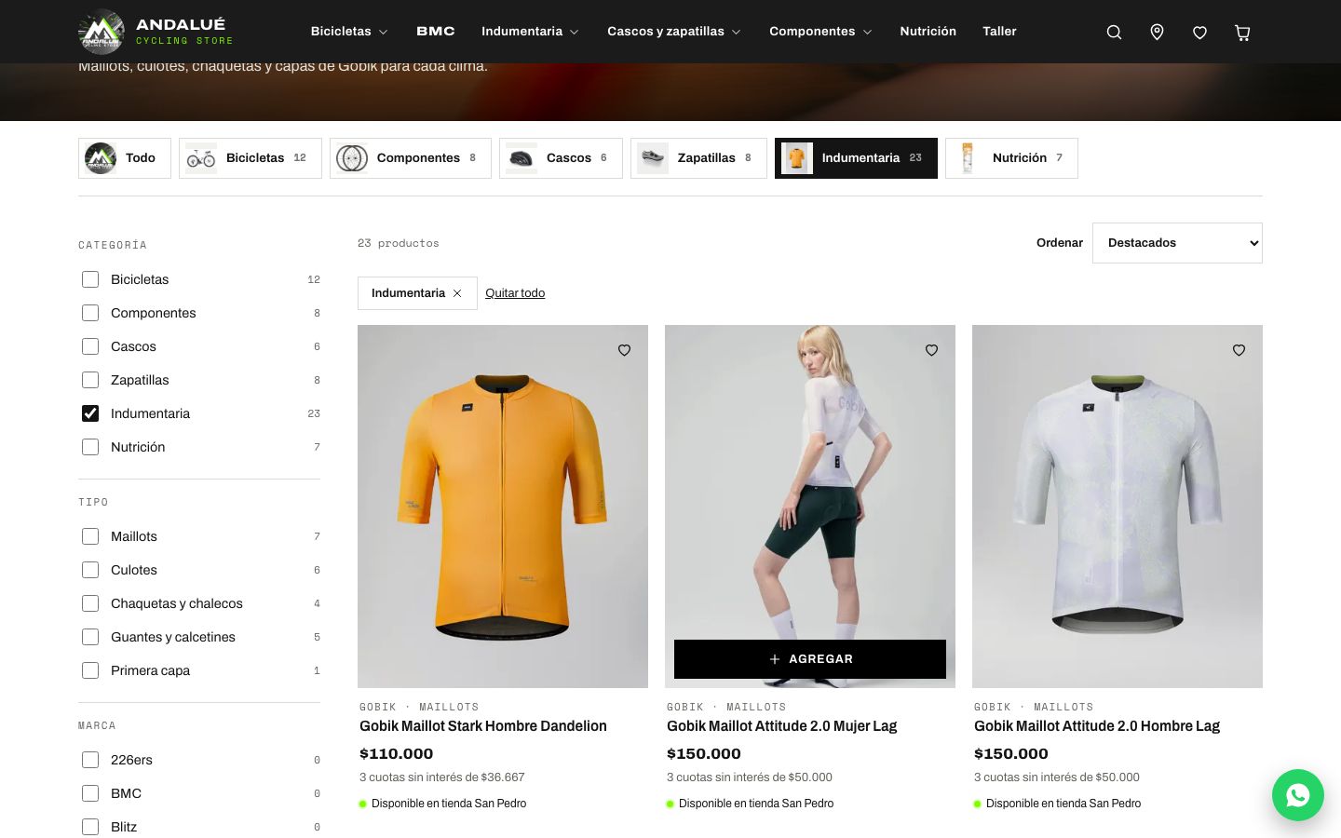
Task: Check the Componentes category checkbox
Action: tap(90, 313)
